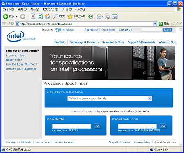Open the Back button history dropdown arrow

point(17,16)
